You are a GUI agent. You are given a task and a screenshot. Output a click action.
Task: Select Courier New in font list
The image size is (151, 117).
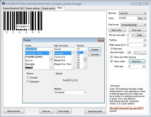(x=37, y=53)
